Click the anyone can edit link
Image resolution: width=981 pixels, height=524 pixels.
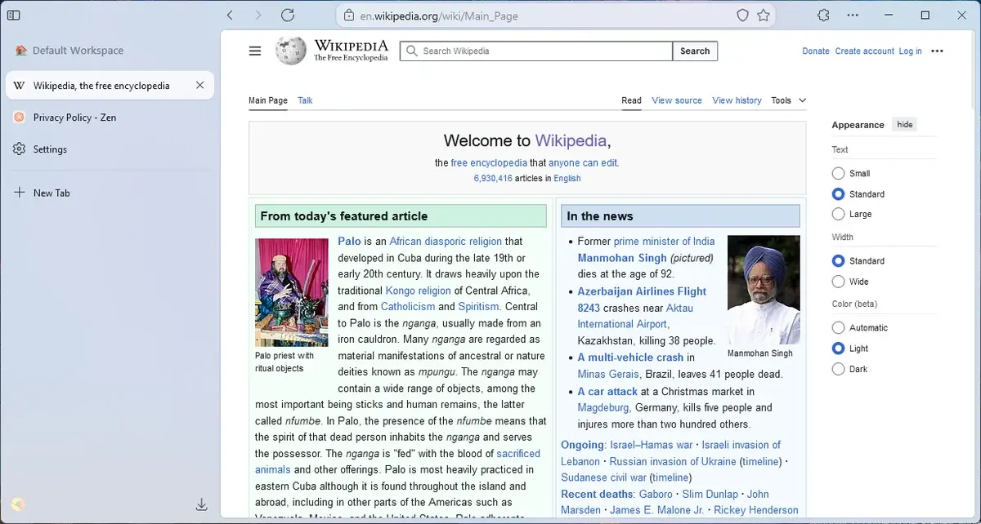pos(583,162)
